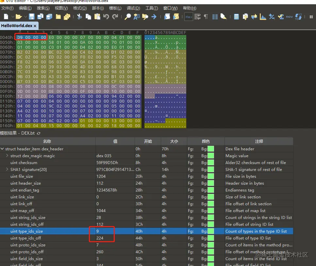Screen dimensions: 316x266
Task: Save the file with floppy icon
Action: 32,17
